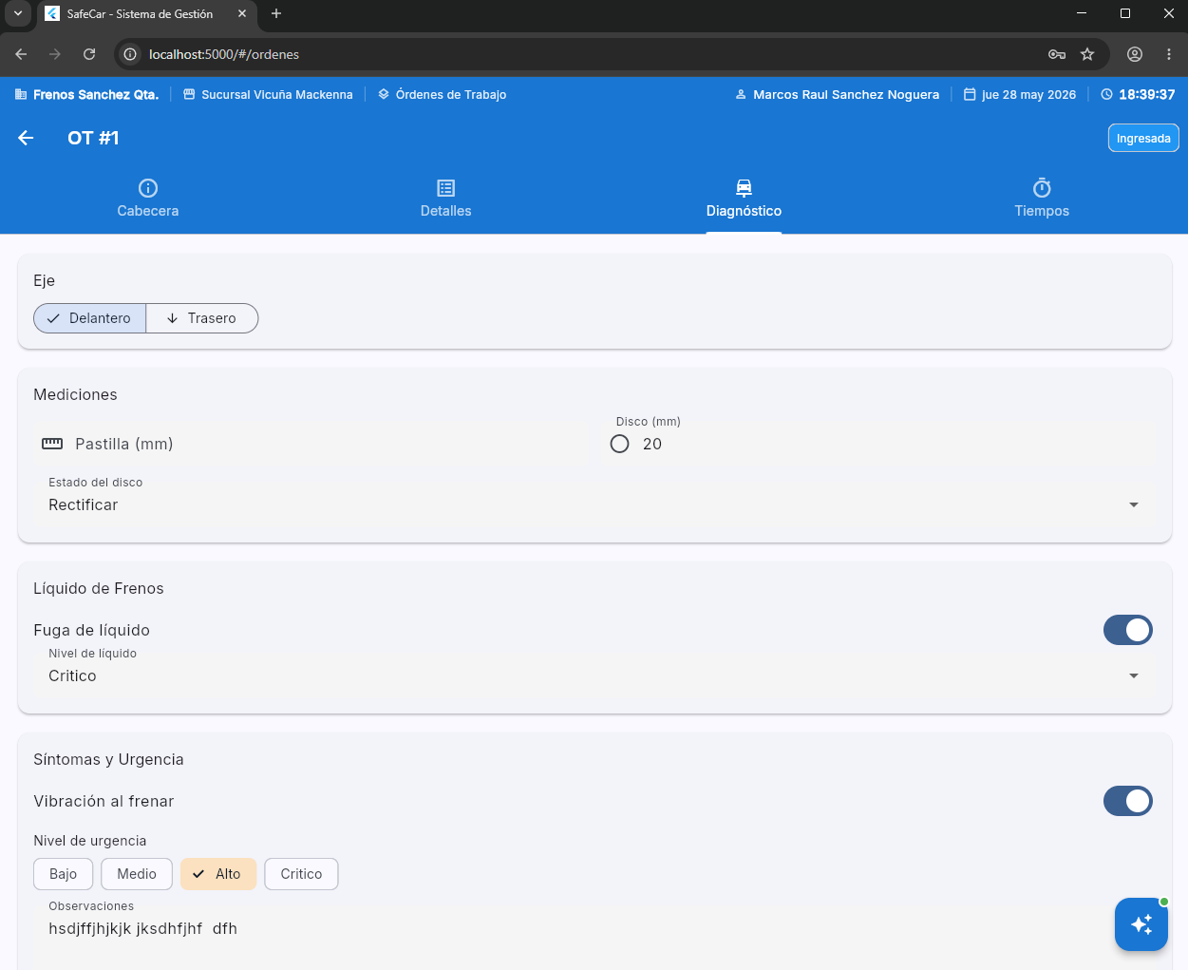
Task: Click the back arrow beside OT #1
Action: tap(26, 138)
